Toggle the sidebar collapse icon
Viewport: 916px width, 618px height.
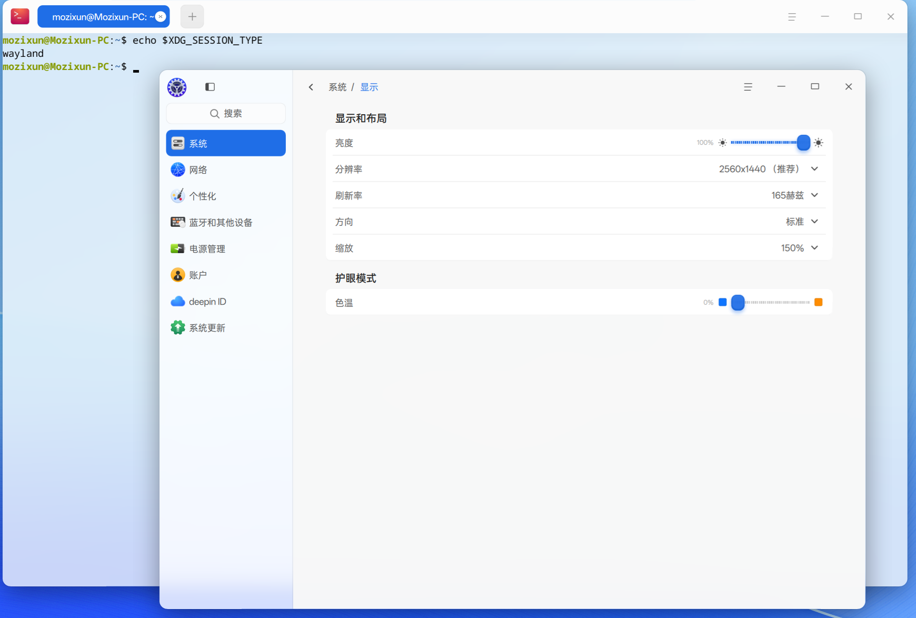(210, 87)
